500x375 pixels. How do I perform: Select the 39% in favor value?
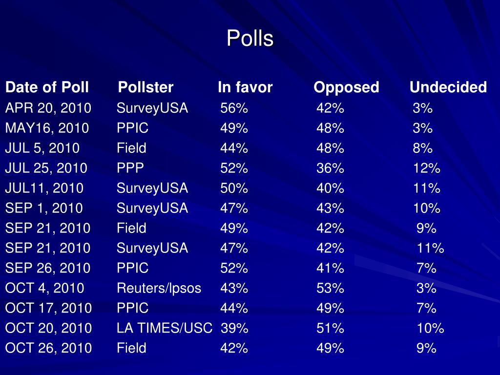pyautogui.click(x=234, y=328)
